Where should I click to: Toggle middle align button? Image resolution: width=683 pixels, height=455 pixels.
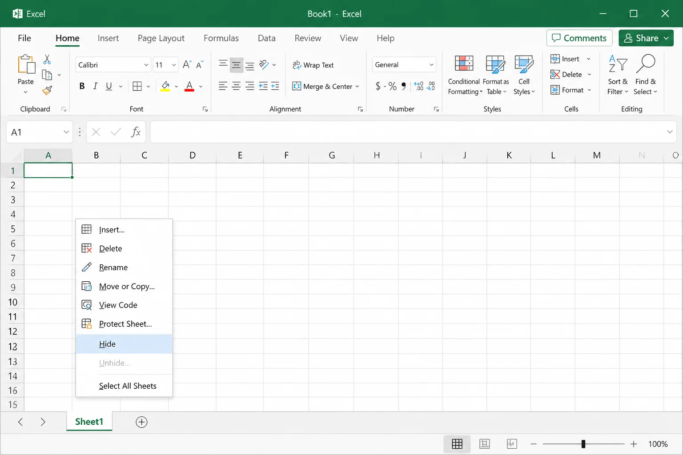click(237, 65)
